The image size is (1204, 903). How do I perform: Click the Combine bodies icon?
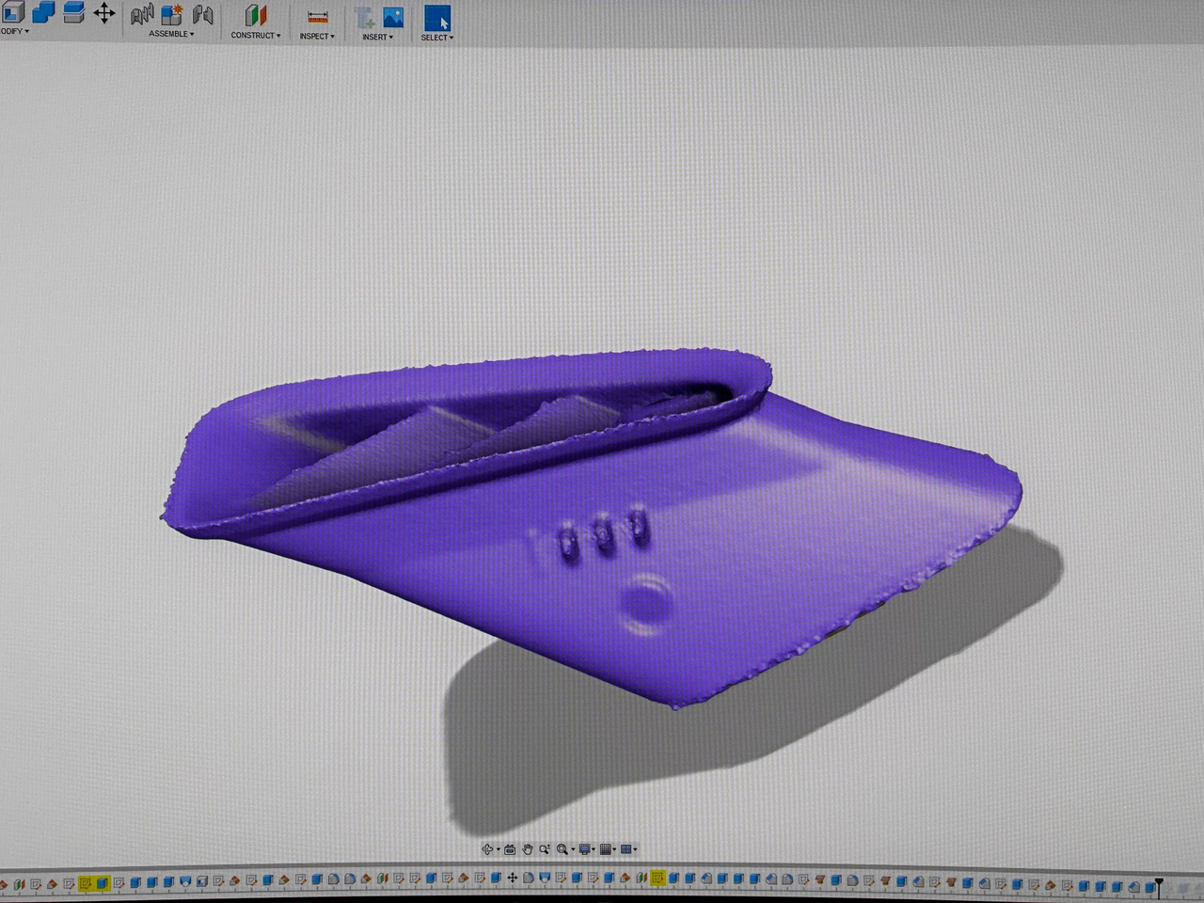[x=43, y=12]
